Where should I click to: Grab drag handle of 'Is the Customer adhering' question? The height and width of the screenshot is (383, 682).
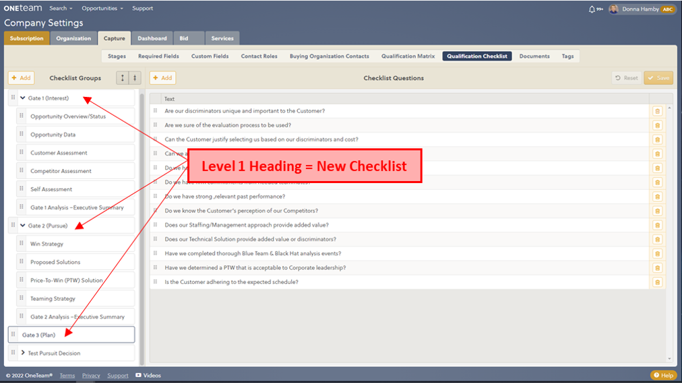pos(155,282)
